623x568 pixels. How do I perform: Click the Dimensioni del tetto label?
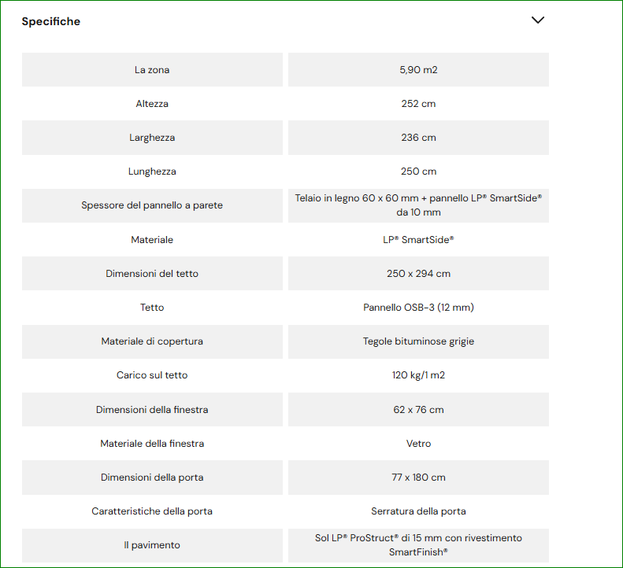[152, 274]
